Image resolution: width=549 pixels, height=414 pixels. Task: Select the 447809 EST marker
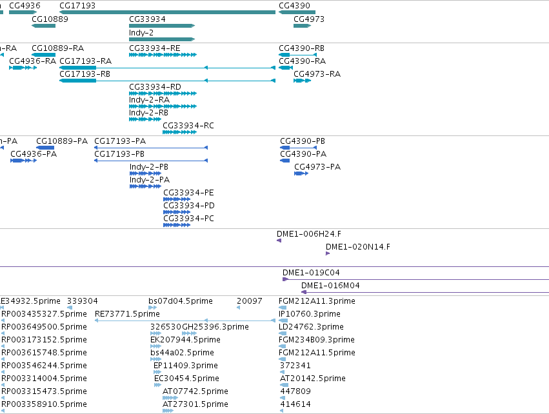click(283, 399)
